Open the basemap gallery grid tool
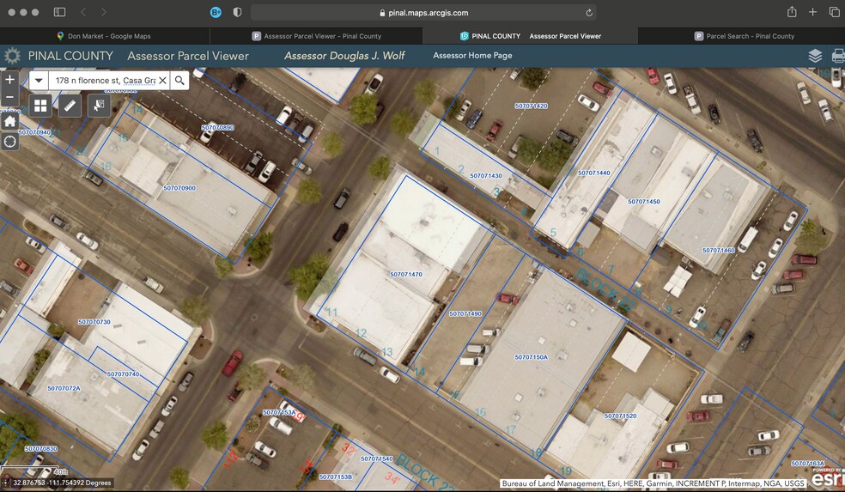845x492 pixels. coord(40,106)
